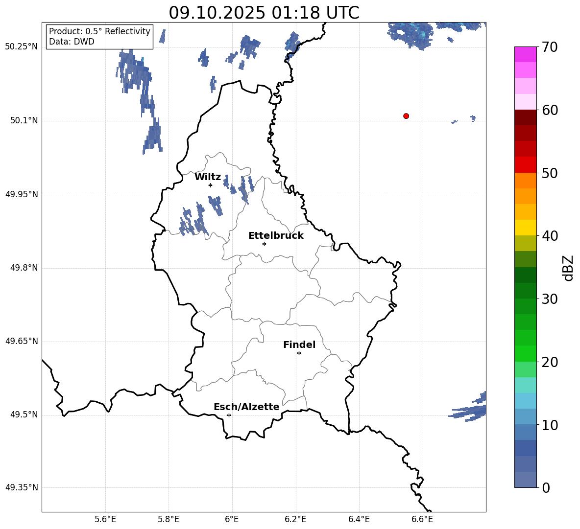Click the title 09.10.2025 01:18 UTC
Screen dimensions: 580x529
tap(264, 13)
